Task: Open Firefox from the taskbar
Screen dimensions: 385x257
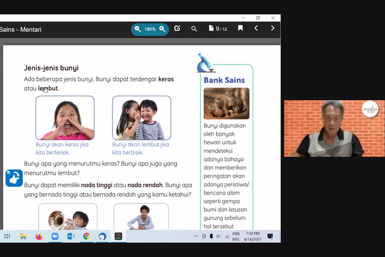Action: (39, 236)
